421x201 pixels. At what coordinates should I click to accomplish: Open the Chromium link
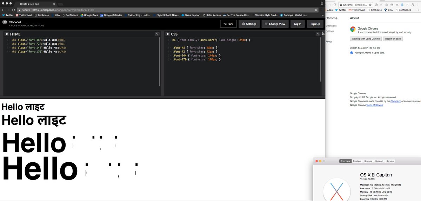click(x=396, y=101)
